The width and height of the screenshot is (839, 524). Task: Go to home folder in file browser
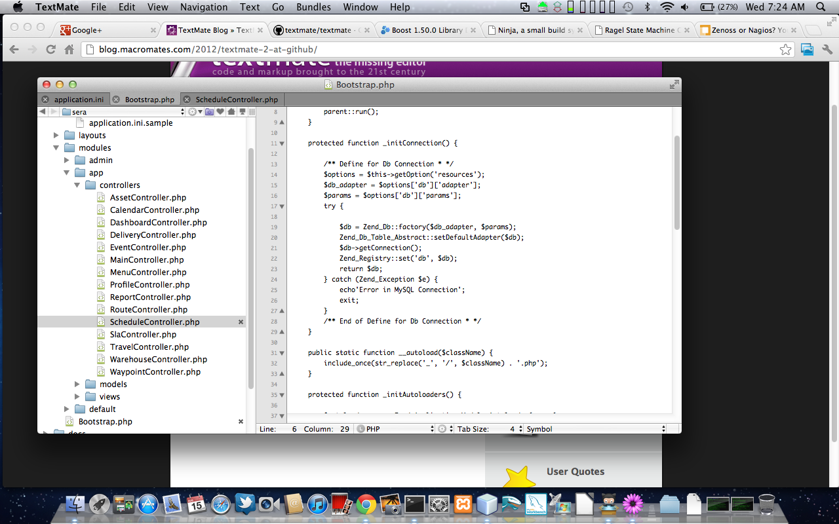231,112
